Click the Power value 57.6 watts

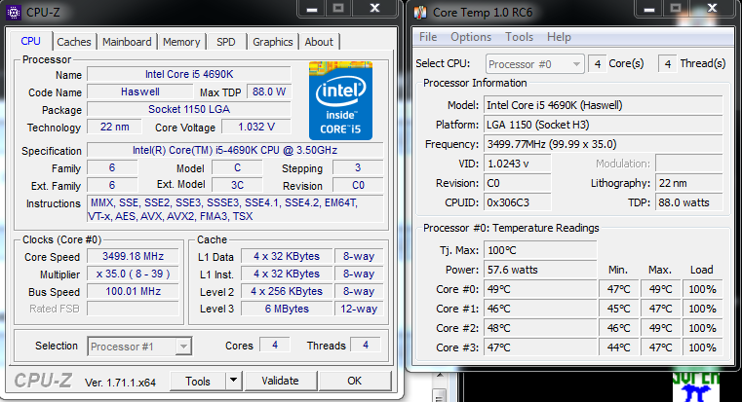[x=540, y=270]
